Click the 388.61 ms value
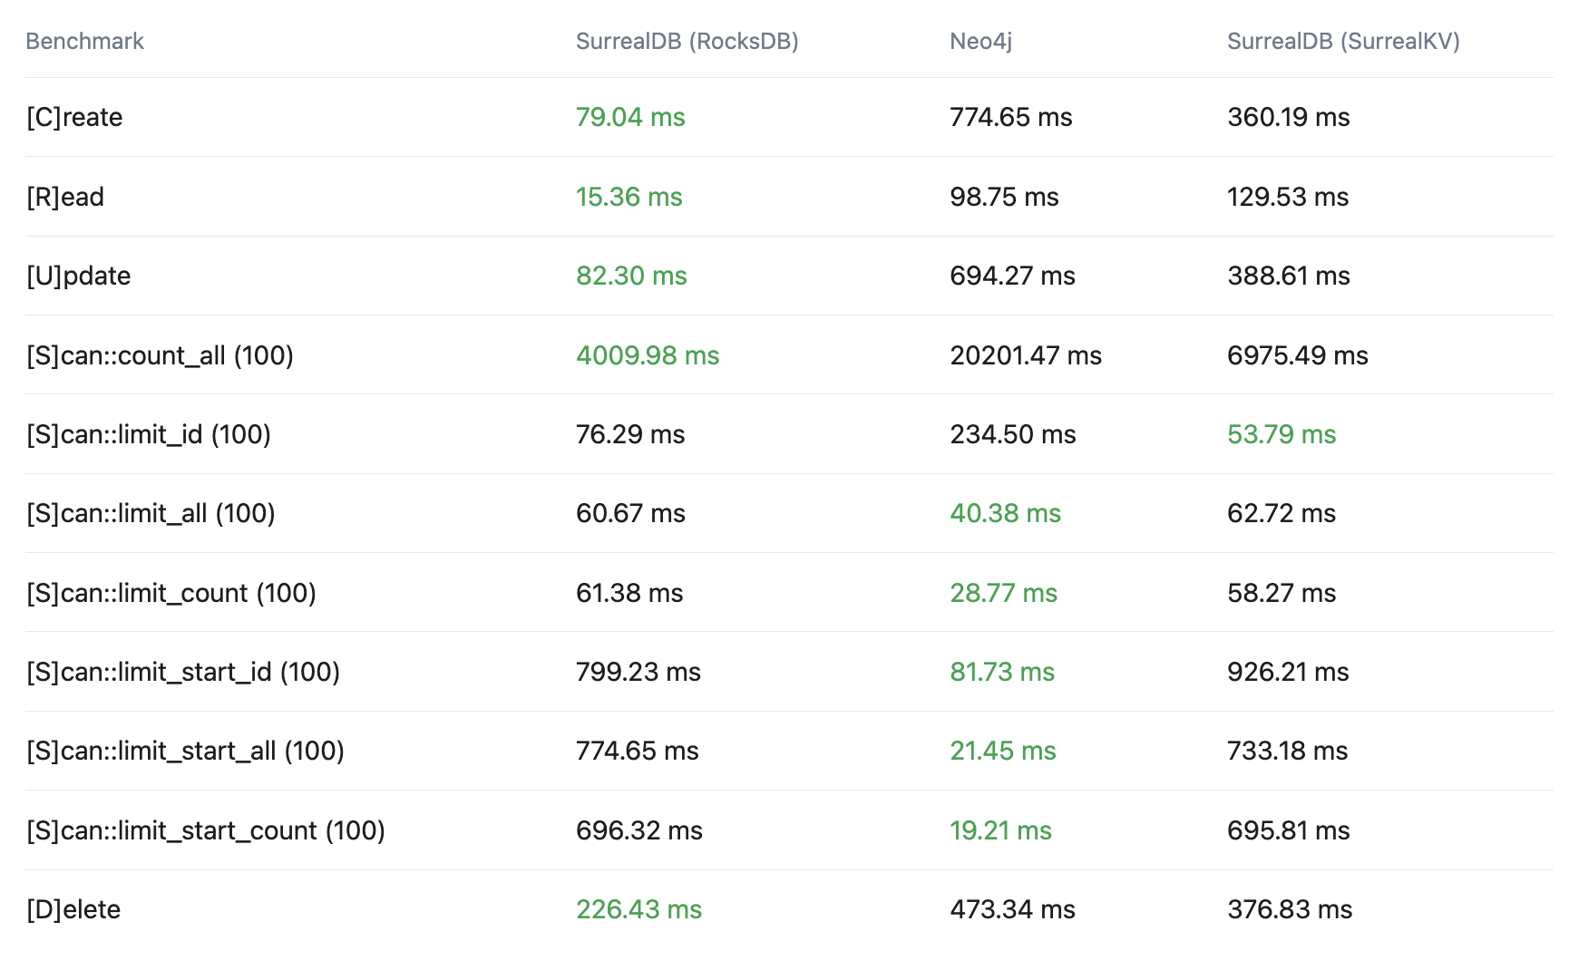Viewport: 1569px width, 970px height. pyautogui.click(x=1289, y=276)
